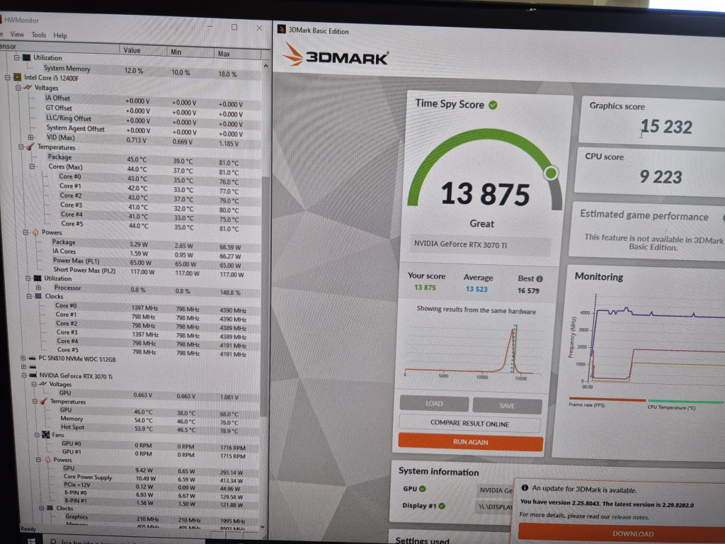Screen dimensions: 725x544
Task: Open the release notes link
Action: (630, 517)
